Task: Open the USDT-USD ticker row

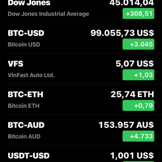Action: click(81, 154)
